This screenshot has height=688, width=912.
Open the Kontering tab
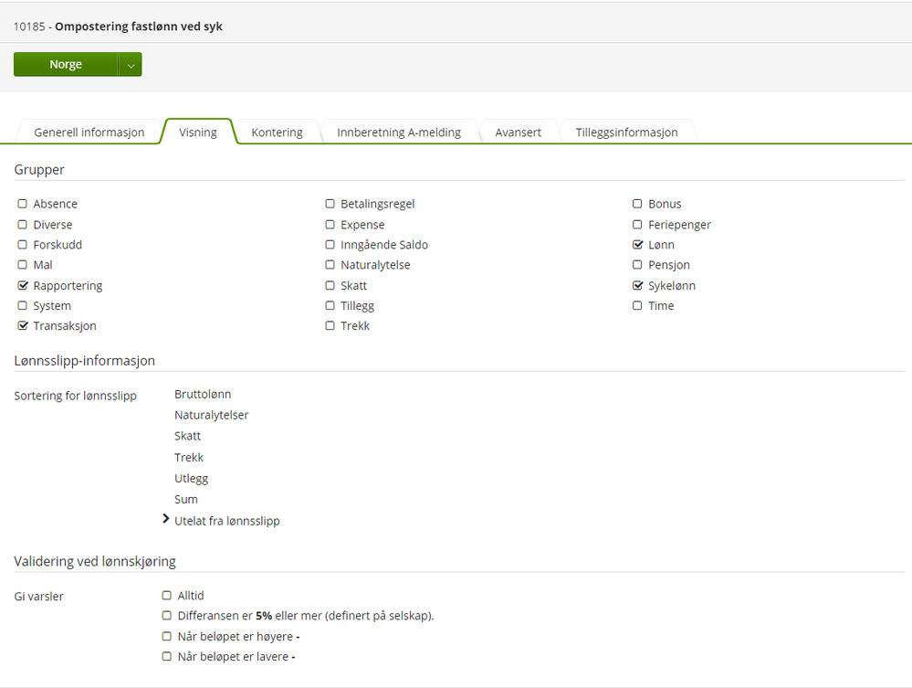[x=277, y=132]
